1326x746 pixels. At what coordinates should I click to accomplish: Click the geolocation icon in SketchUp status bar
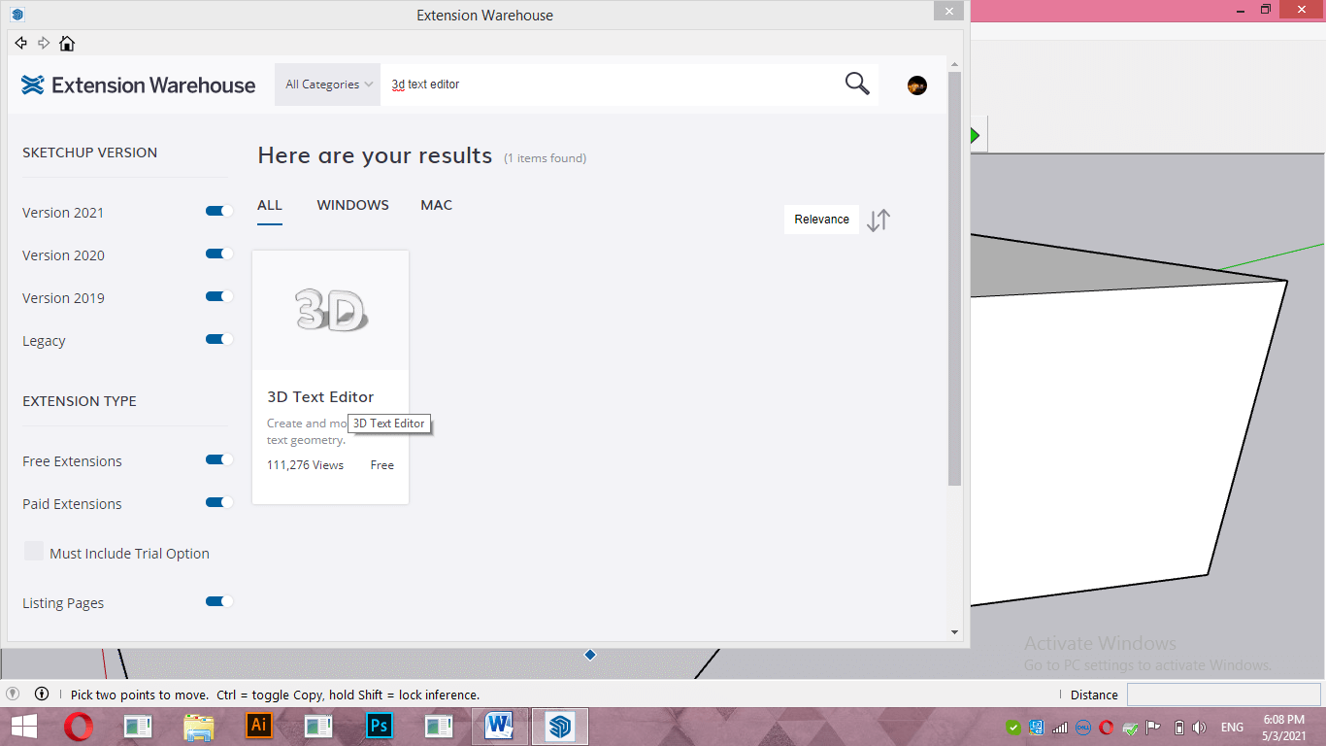click(13, 695)
